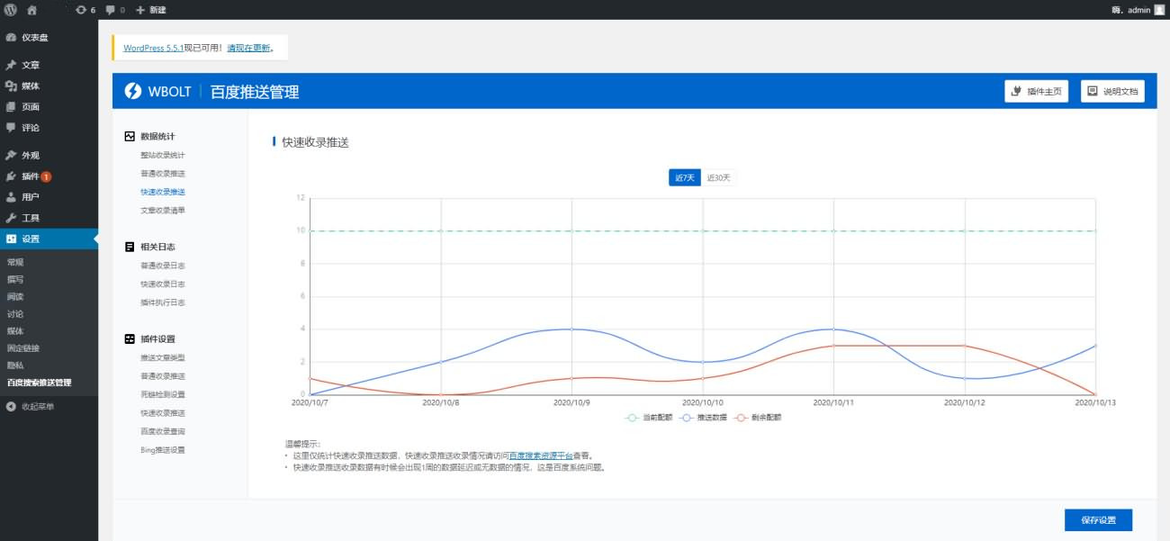This screenshot has width=1170, height=541.
Task: Click the 请现在更新 update link
Action: tap(248, 48)
